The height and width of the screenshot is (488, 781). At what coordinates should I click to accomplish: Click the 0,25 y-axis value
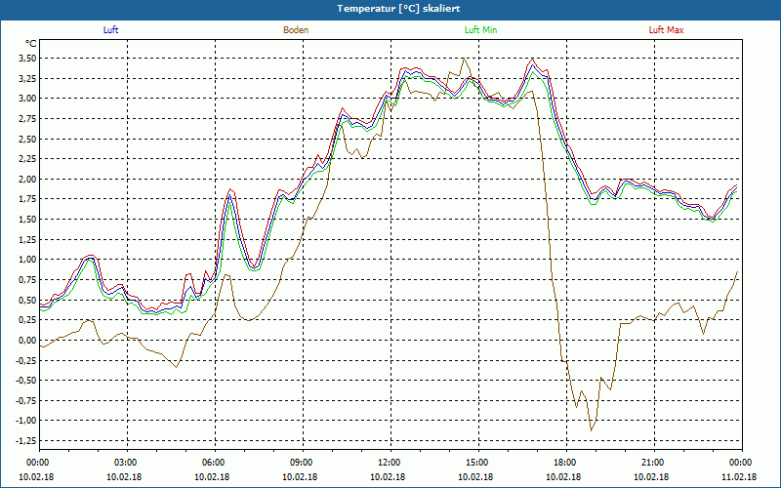coord(26,320)
